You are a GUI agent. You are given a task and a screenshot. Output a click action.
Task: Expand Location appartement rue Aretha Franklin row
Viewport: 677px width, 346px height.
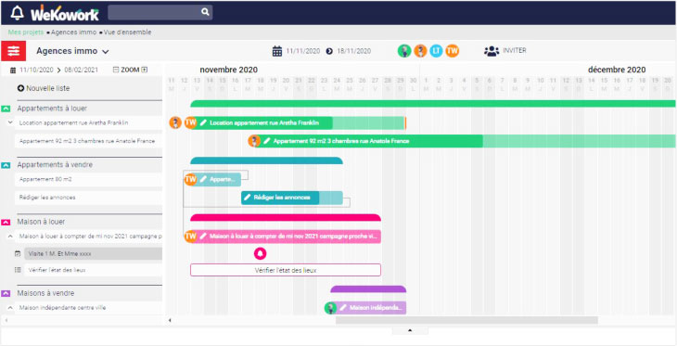click(x=10, y=122)
